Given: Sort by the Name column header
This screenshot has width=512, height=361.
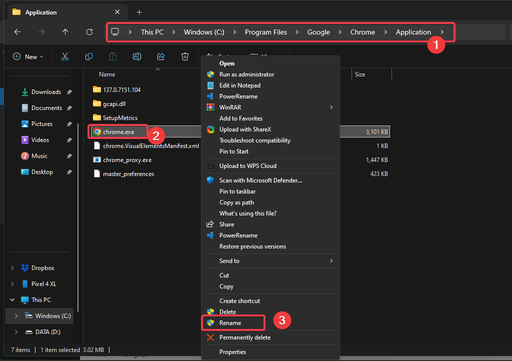Looking at the screenshot, I should (107, 74).
